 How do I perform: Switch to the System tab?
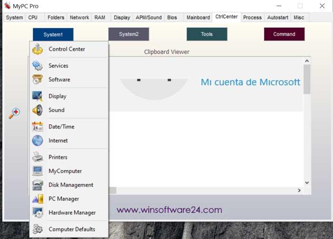[x=14, y=18]
